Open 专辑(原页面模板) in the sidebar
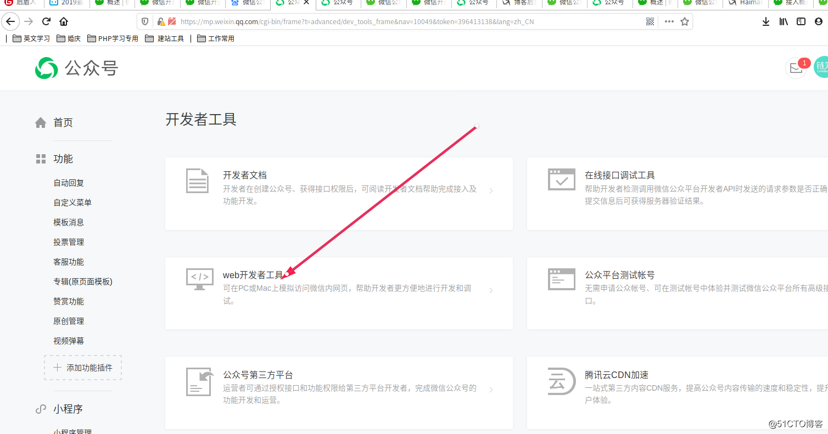Viewport: 828px width, 434px height. point(83,281)
